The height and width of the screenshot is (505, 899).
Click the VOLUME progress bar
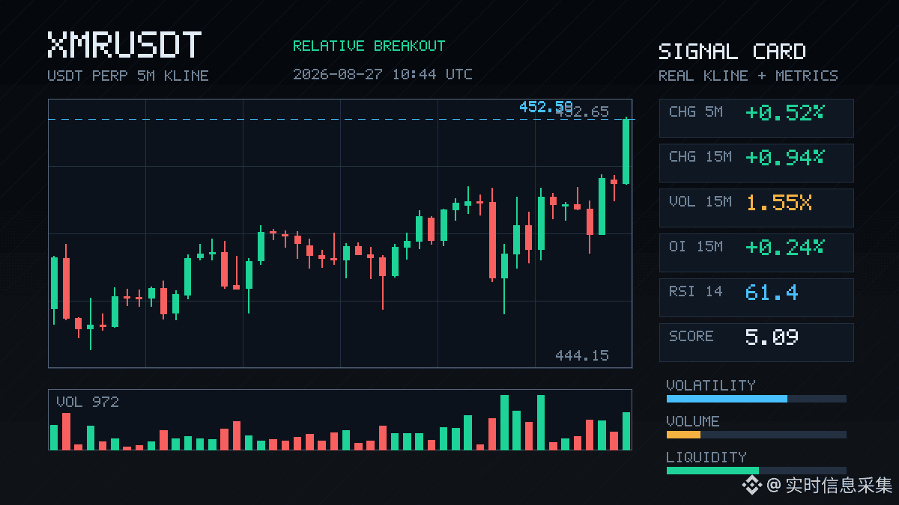pos(756,435)
